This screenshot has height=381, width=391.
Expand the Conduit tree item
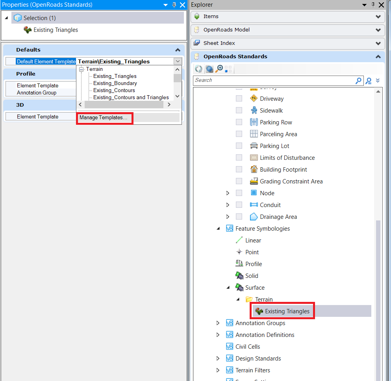coord(228,205)
